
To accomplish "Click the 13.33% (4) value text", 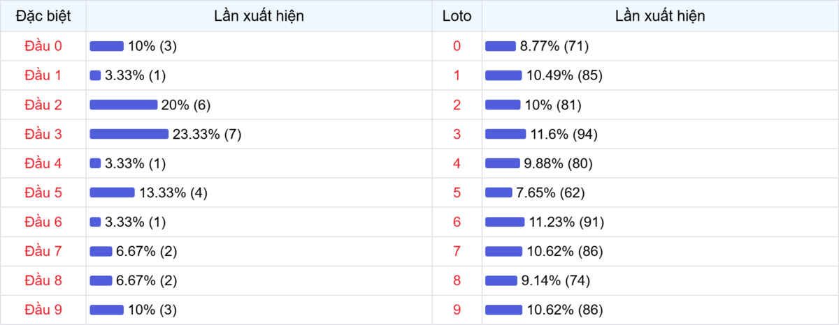I will pyautogui.click(x=173, y=192).
